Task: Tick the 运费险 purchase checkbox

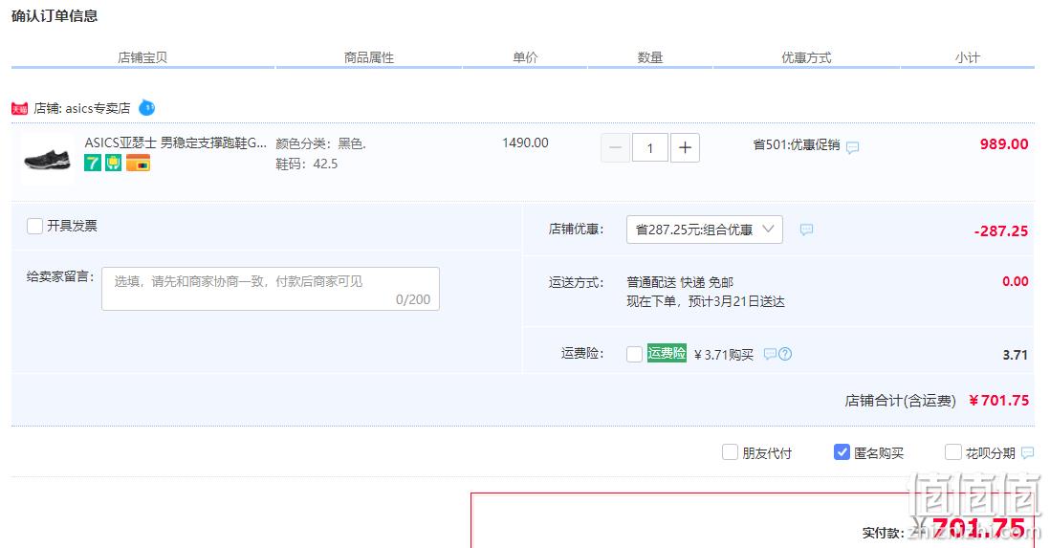Action: pyautogui.click(x=634, y=354)
